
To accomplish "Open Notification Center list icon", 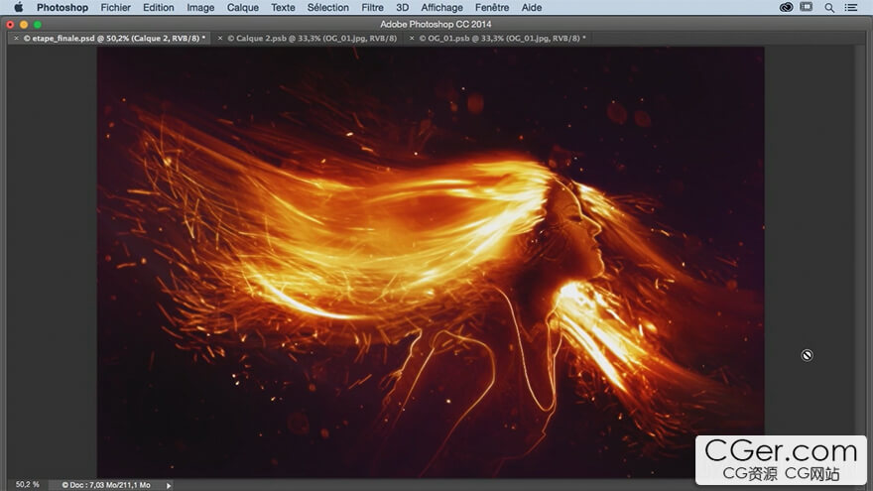I will click(851, 7).
